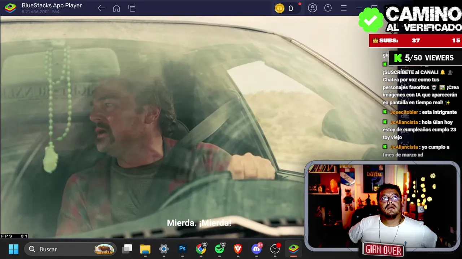The height and width of the screenshot is (259, 462).
Task: Click the CAMINO AL VERIFICADO banner
Action: click(423, 19)
